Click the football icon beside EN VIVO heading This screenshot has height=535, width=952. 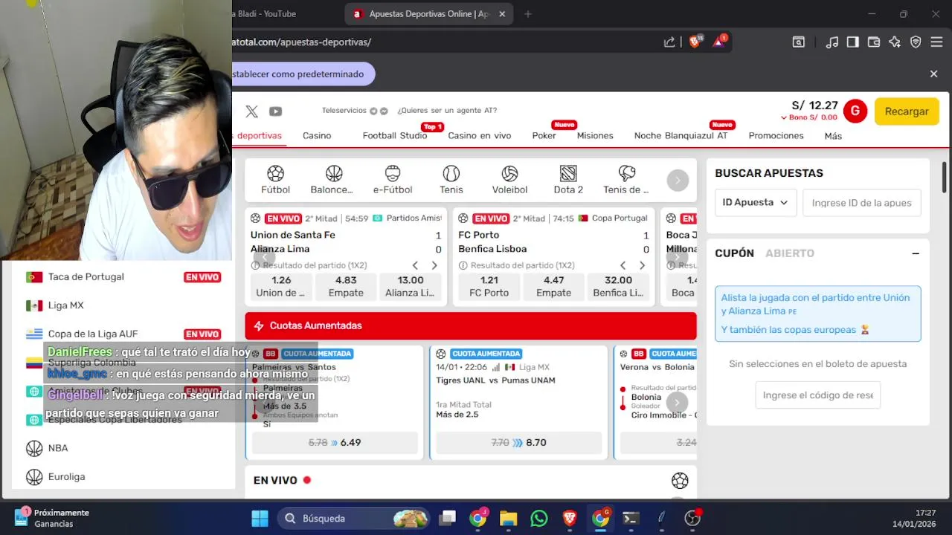(680, 480)
